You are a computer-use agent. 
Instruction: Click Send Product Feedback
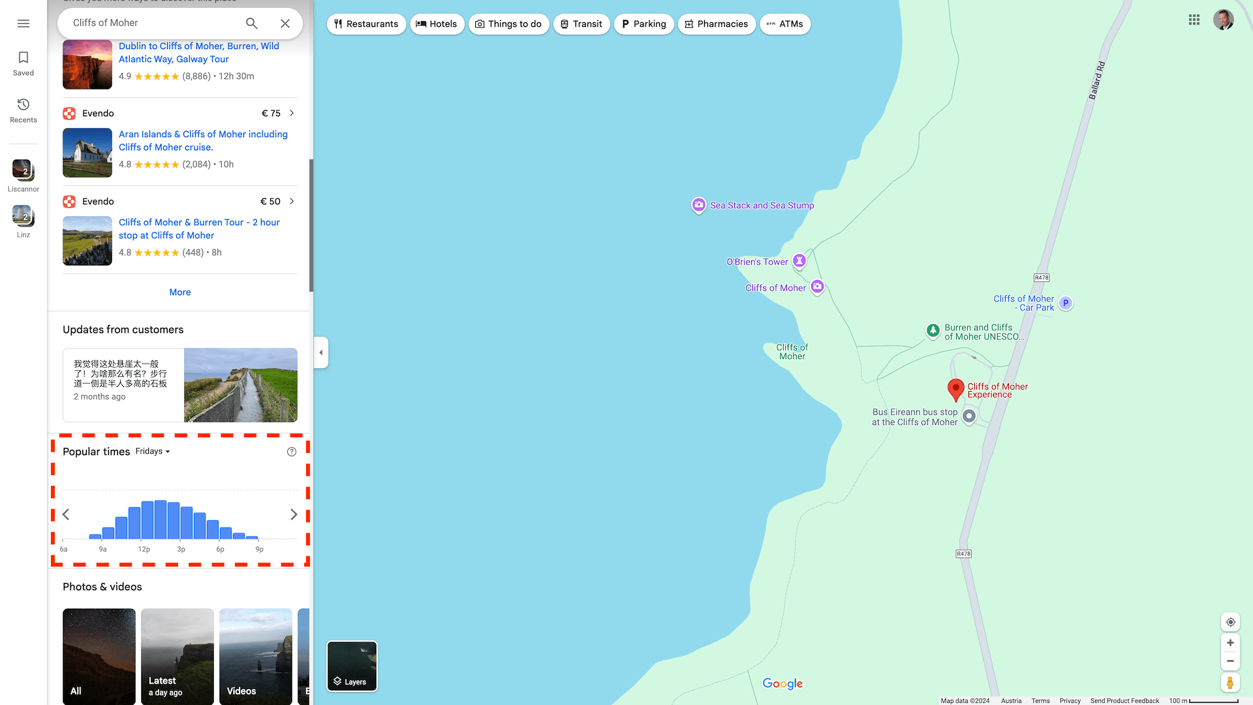point(1124,700)
